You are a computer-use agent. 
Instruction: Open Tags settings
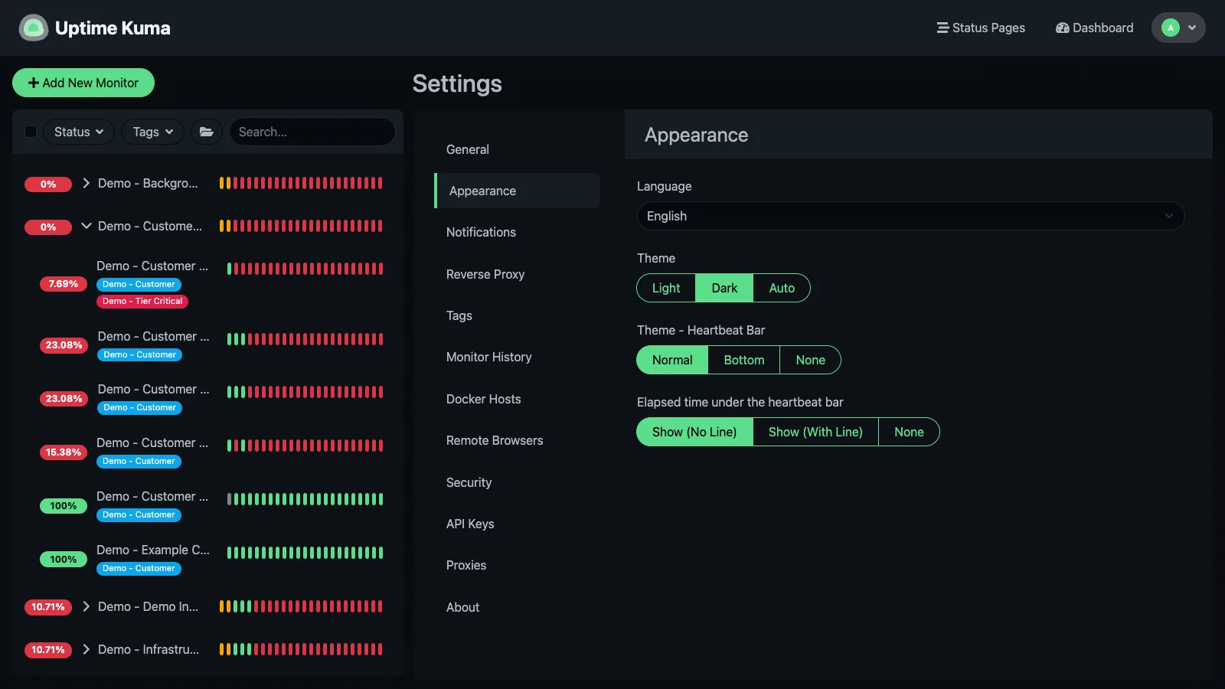point(517,315)
